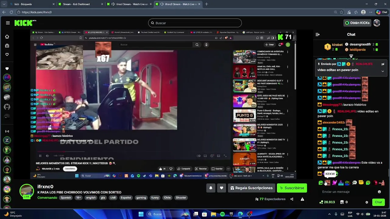Seek on the YouTube progress bar
The image size is (390, 219).
click(133, 151)
